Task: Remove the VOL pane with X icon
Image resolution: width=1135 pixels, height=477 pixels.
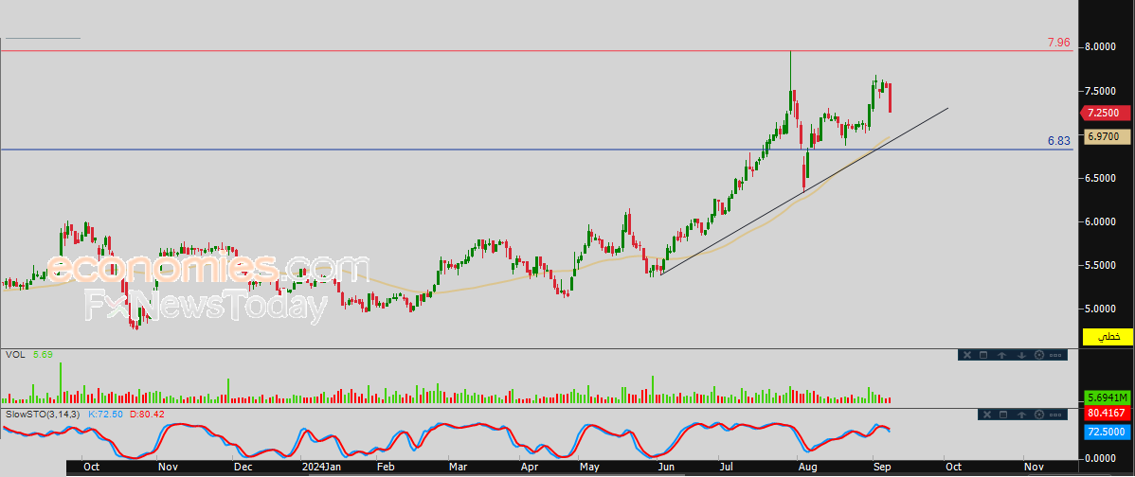Action: [967, 355]
